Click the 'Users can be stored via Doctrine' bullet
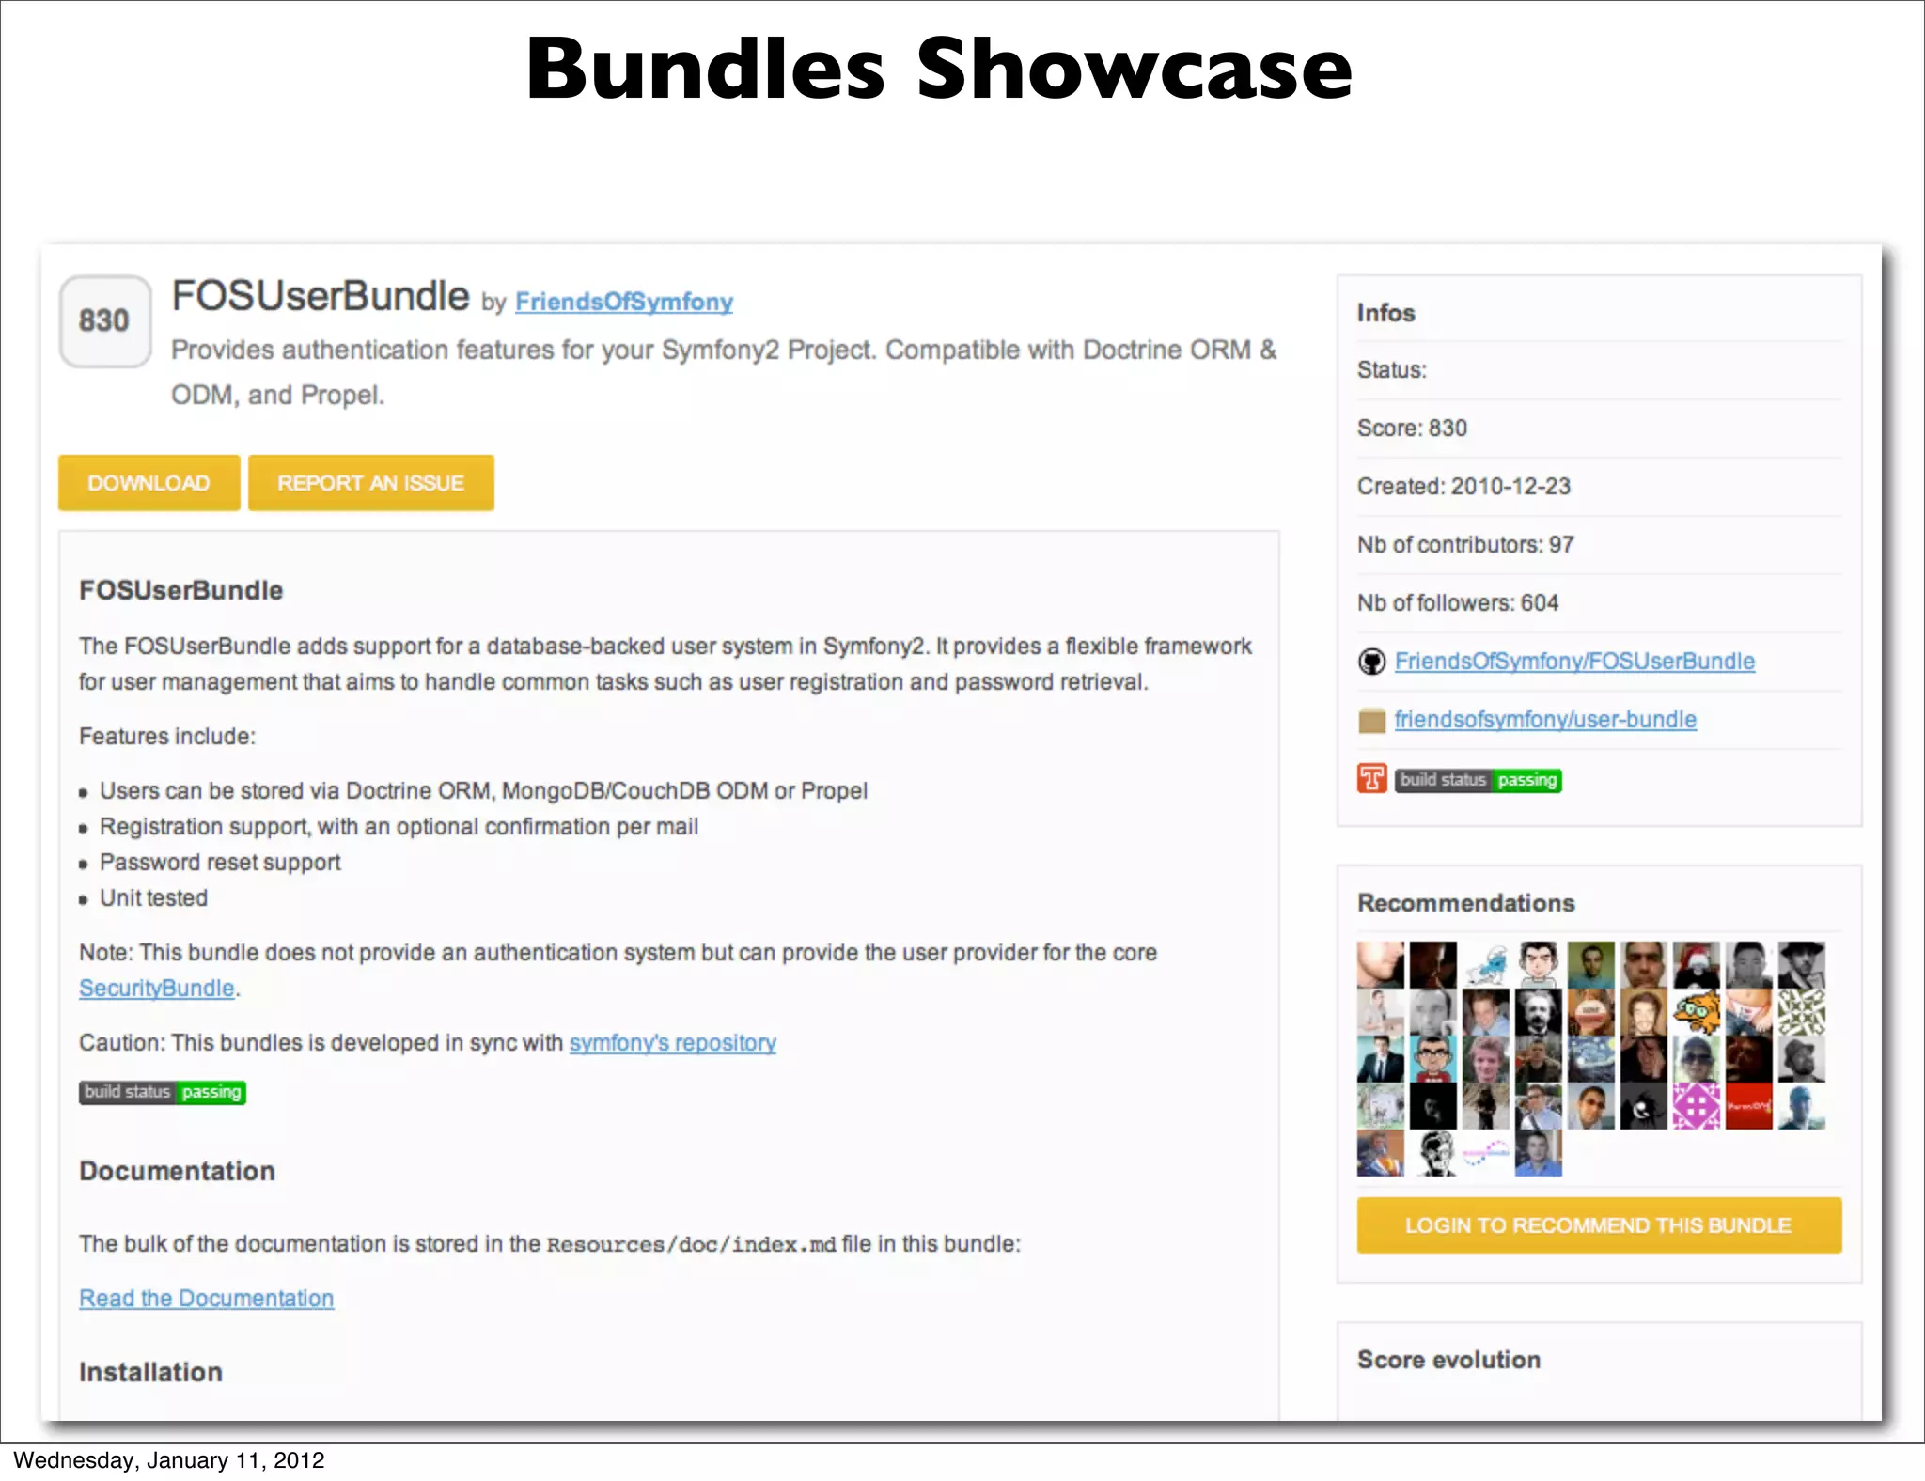 (x=483, y=791)
